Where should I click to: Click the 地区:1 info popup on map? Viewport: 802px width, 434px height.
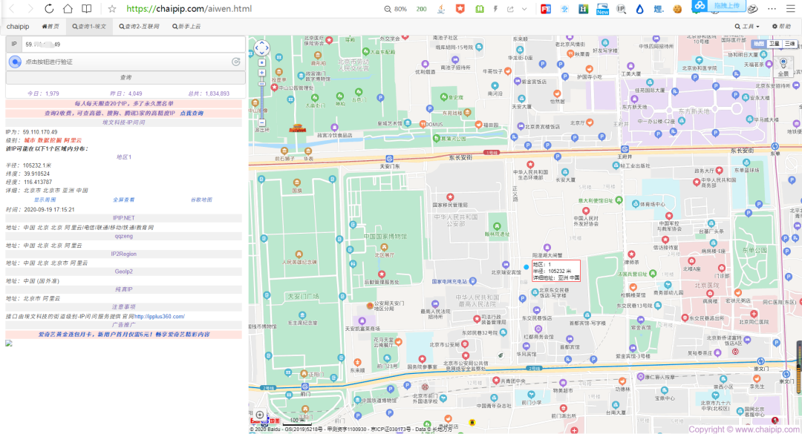click(x=555, y=271)
